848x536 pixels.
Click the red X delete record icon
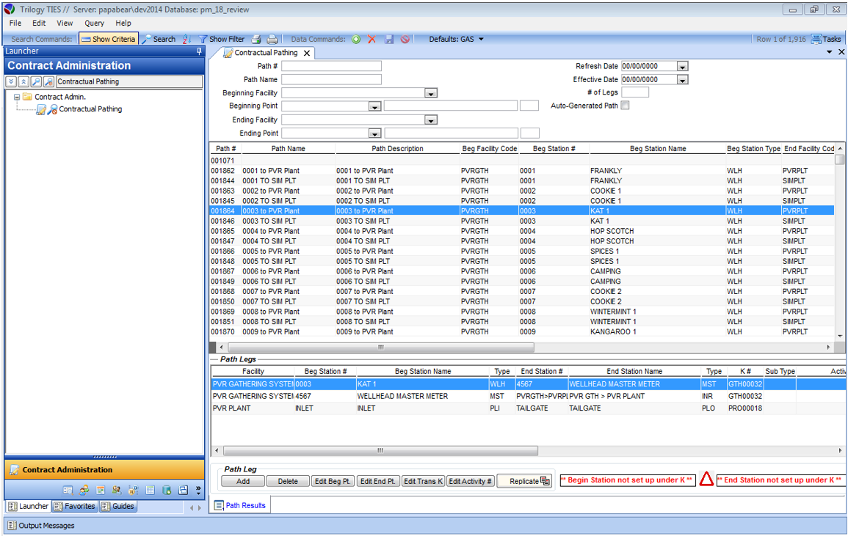(372, 40)
